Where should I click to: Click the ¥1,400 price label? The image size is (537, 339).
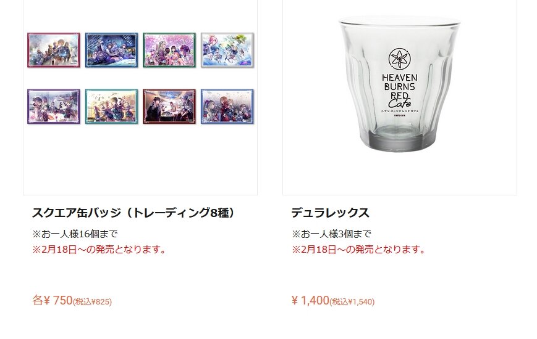coord(310,300)
